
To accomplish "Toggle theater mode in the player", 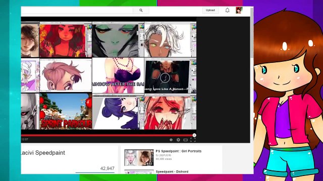I will [x=185, y=140].
